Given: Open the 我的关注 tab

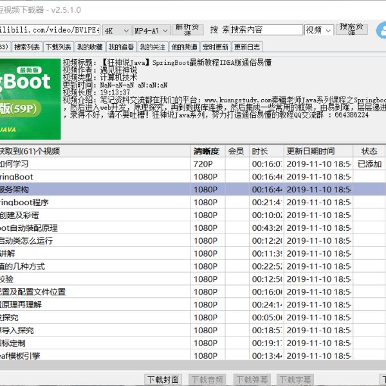Looking at the screenshot, I should pyautogui.click(x=152, y=47).
